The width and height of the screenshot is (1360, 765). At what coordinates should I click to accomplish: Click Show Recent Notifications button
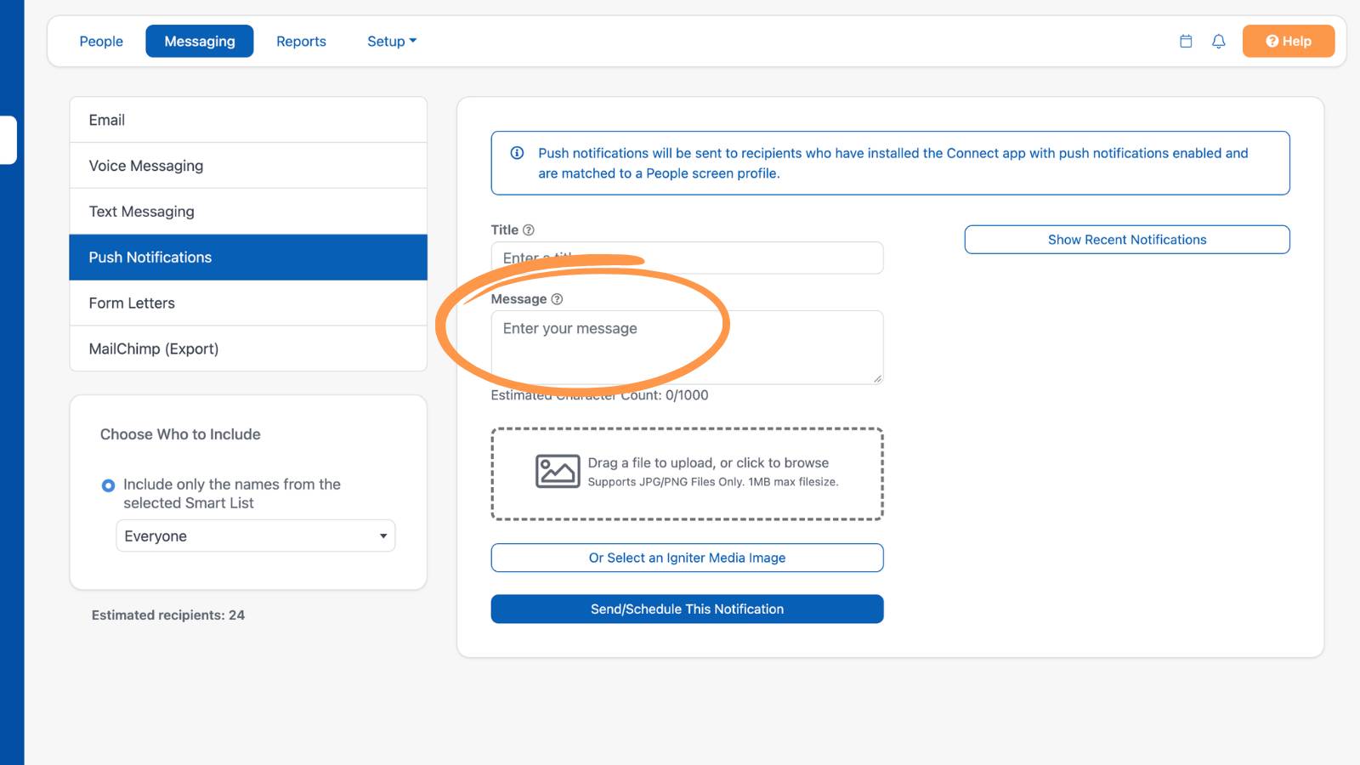(x=1127, y=240)
